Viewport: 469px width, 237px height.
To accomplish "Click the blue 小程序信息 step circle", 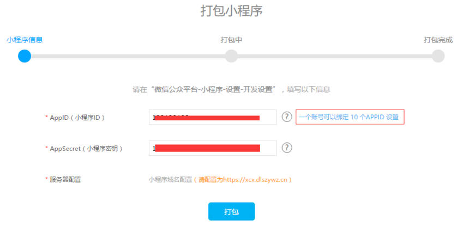I will [25, 56].
